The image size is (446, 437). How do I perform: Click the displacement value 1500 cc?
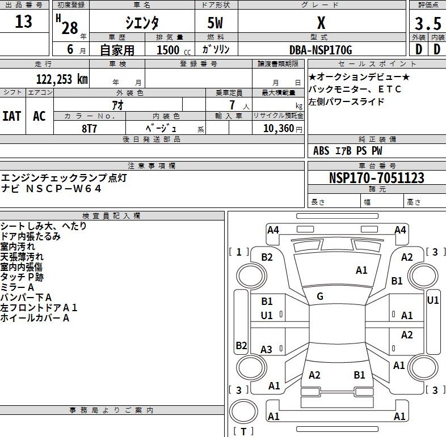click(x=174, y=50)
